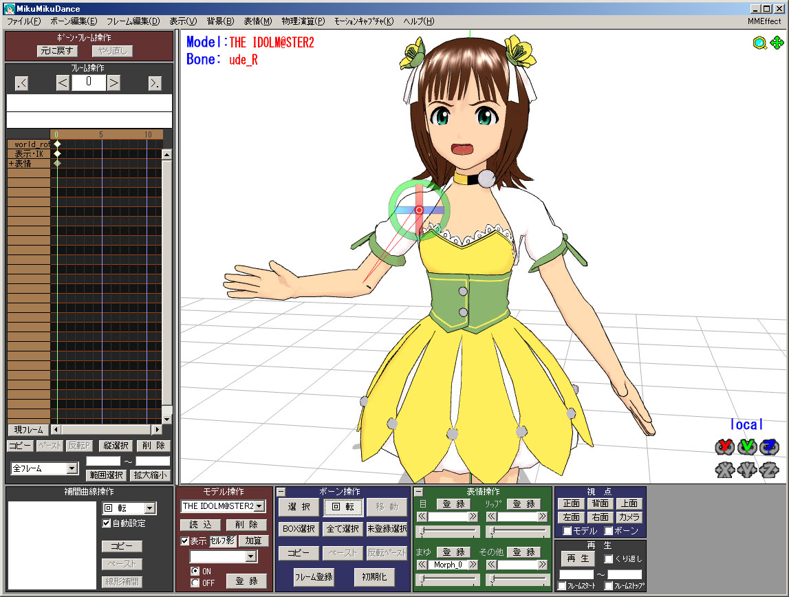Open 表示(V) menu
Image resolution: width=789 pixels, height=597 pixels.
(x=183, y=21)
